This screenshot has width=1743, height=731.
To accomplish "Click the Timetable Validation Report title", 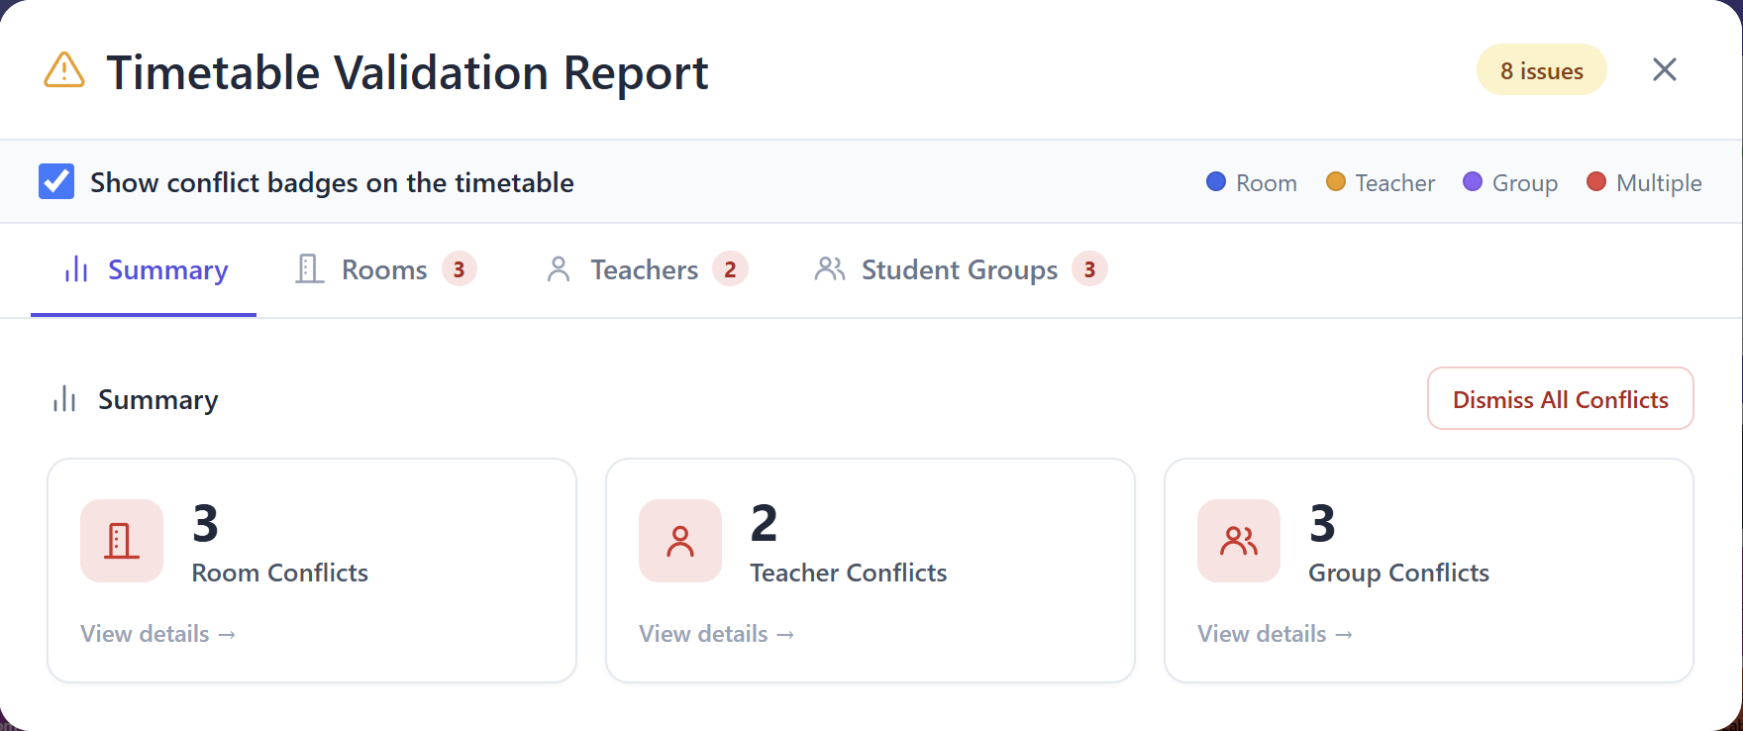I will 407,72.
